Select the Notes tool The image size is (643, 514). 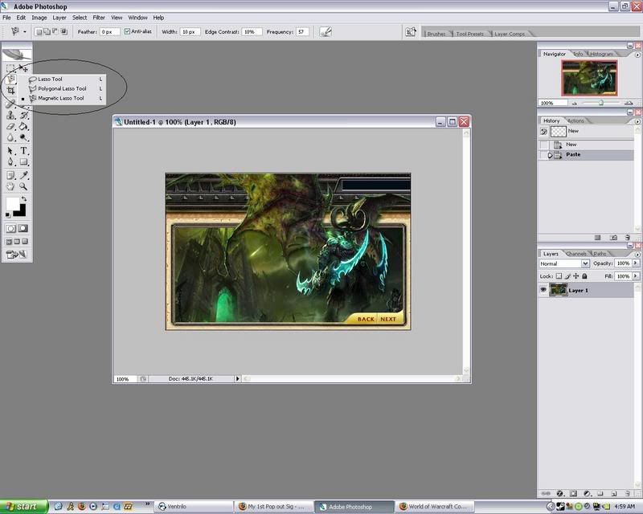coord(10,175)
